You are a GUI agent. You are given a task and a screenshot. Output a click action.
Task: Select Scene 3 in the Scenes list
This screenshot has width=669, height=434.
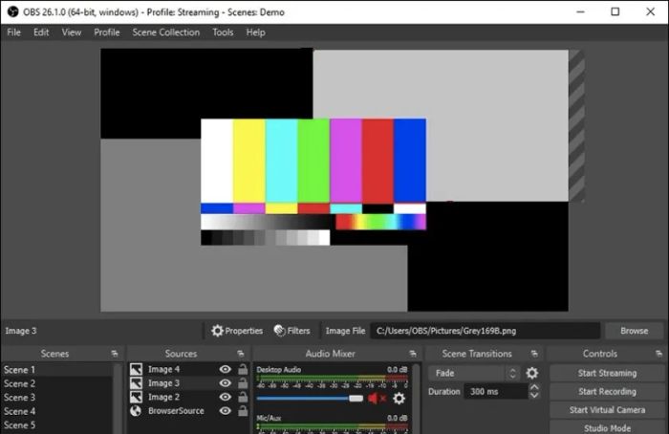pyautogui.click(x=57, y=398)
